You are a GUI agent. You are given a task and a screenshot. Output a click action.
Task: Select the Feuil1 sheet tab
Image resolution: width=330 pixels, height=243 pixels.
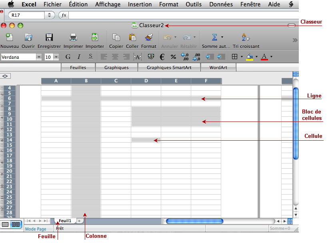pyautogui.click(x=65, y=221)
